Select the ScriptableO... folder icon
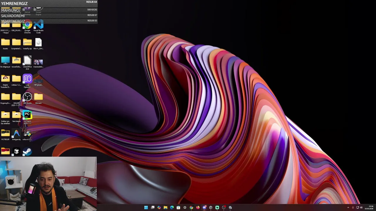 coord(16,44)
